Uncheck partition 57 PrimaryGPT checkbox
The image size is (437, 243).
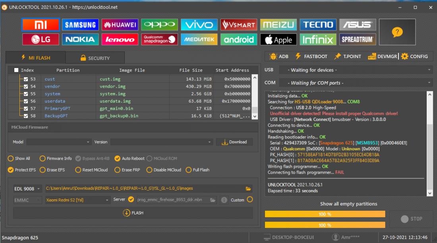(26, 109)
